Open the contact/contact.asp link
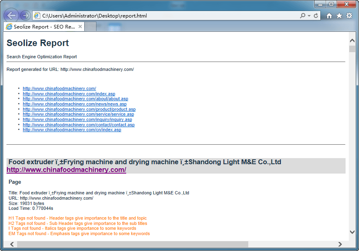 (79, 125)
